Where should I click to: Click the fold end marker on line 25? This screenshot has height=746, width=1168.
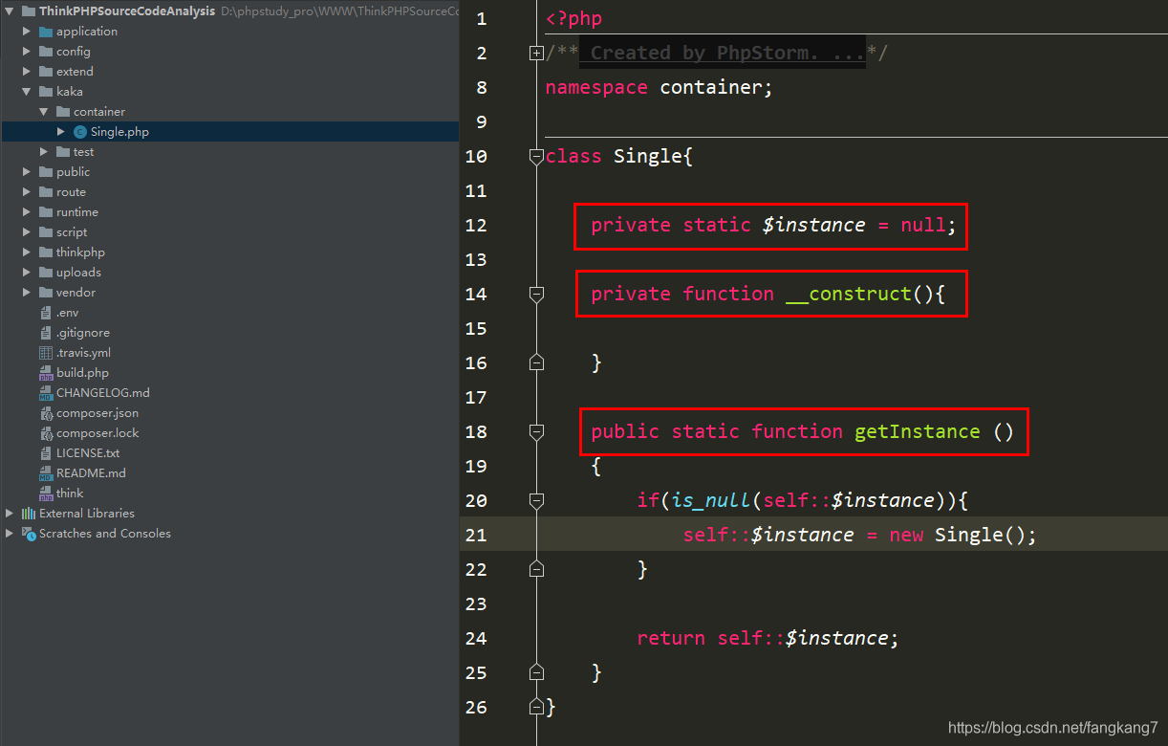coord(536,671)
